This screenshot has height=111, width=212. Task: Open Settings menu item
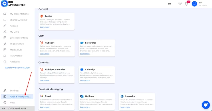pyautogui.click(x=14, y=91)
